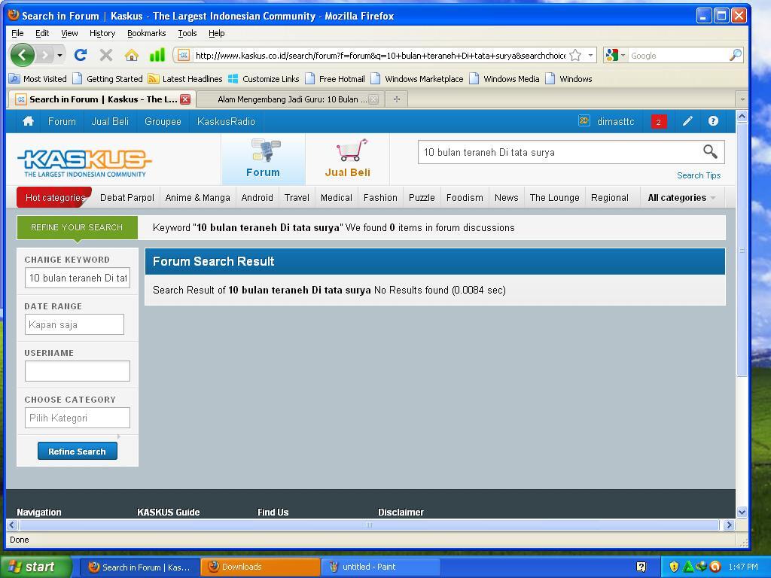The height and width of the screenshot is (578, 771).
Task: Expand the address bar URL history dropdown
Action: pos(590,55)
